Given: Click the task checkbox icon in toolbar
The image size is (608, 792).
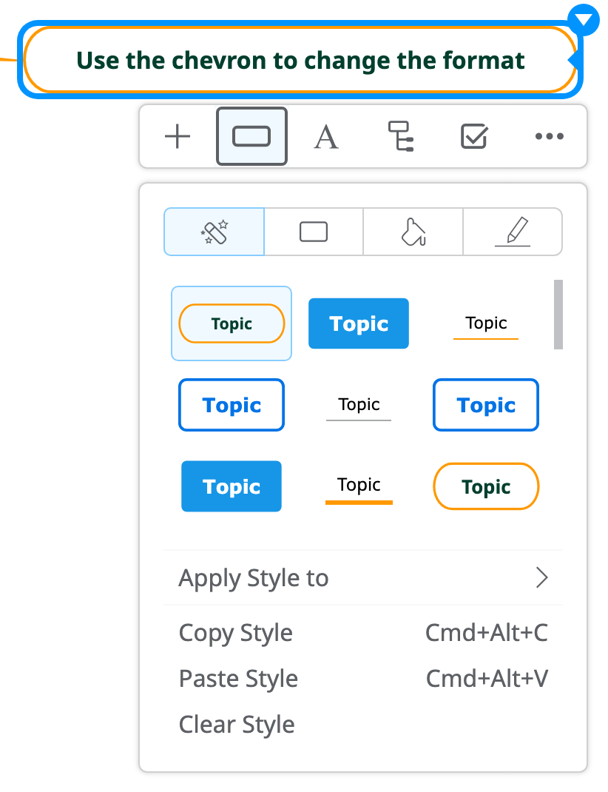Looking at the screenshot, I should (x=474, y=137).
